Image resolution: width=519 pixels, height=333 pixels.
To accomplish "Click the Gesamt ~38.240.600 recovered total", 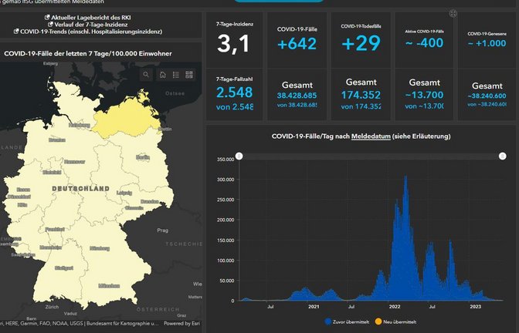I will [x=487, y=96].
